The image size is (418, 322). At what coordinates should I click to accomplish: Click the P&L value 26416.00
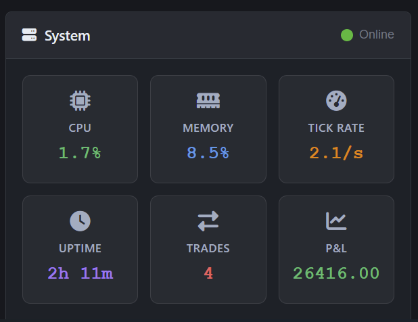coord(336,273)
